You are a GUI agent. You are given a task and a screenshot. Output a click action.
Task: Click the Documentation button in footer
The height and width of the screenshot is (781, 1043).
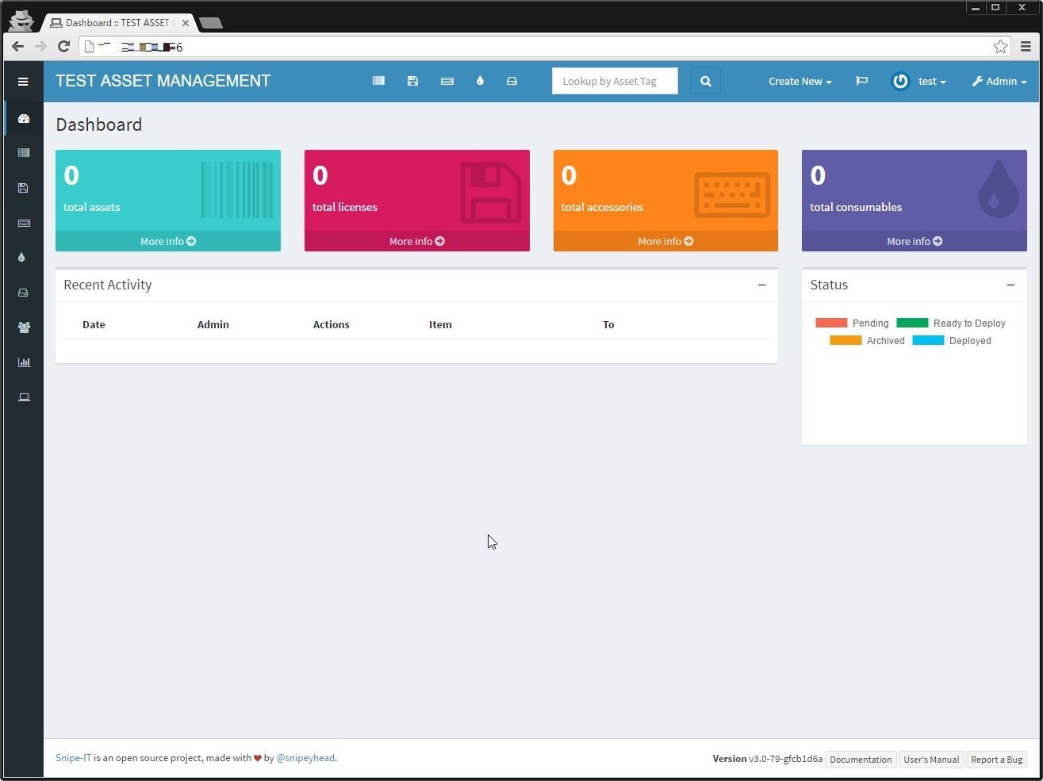tap(861, 760)
